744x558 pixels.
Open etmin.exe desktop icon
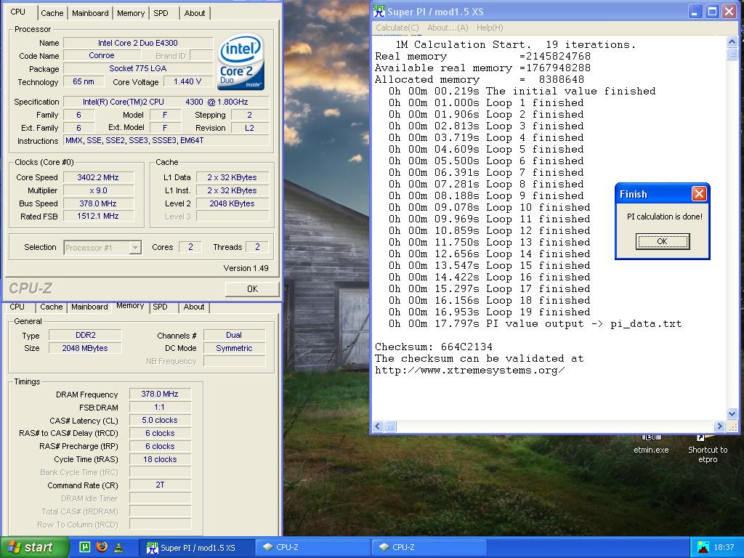click(x=651, y=445)
